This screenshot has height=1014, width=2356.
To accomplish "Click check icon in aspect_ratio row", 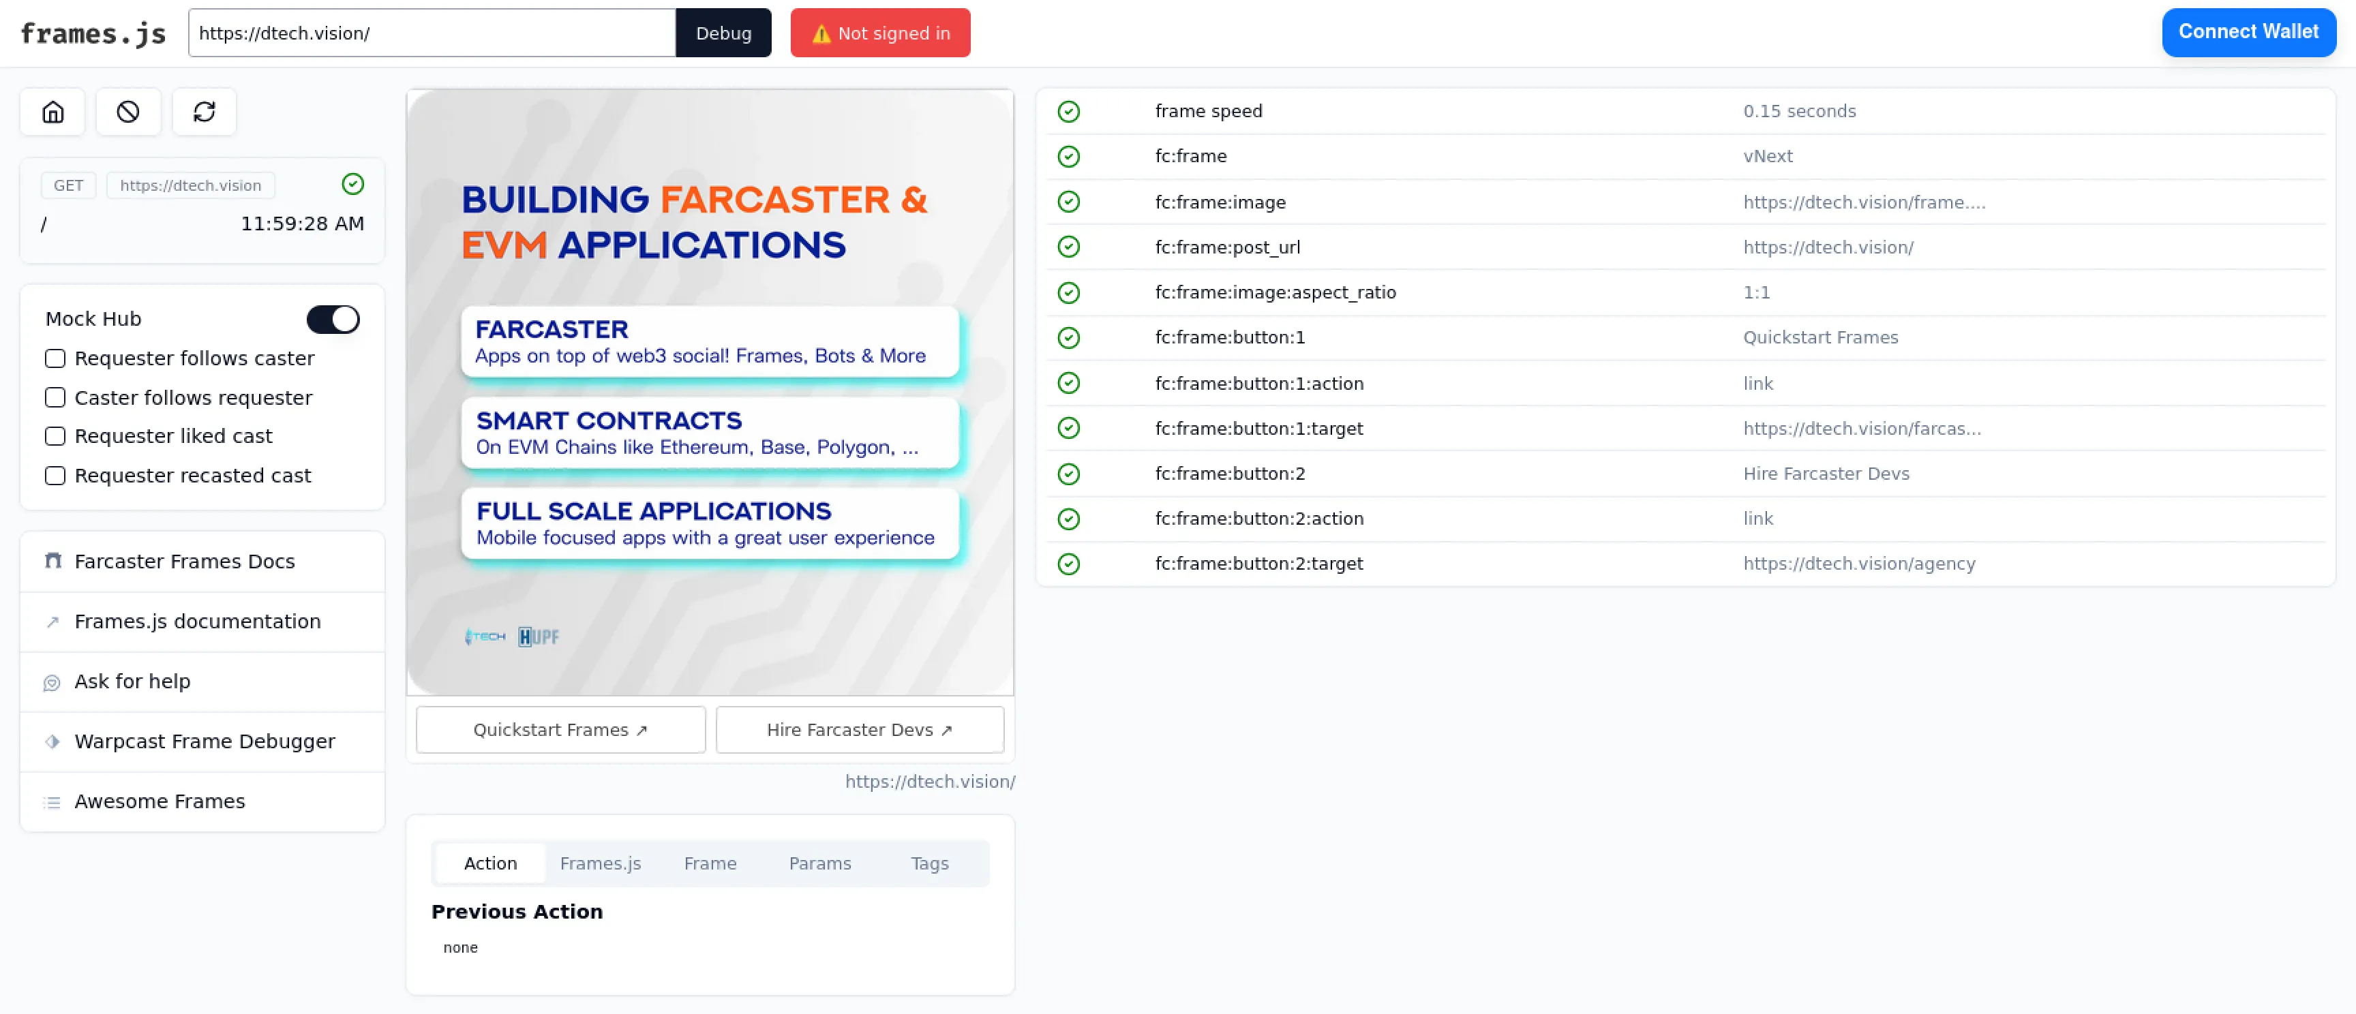I will [1068, 292].
